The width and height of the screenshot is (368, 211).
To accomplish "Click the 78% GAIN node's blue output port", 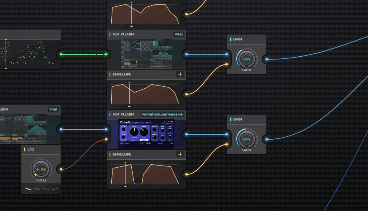I will 267,59.
